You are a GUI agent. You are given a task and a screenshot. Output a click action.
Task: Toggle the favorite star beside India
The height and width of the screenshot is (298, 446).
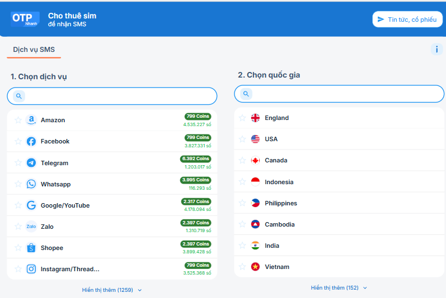[x=242, y=246]
